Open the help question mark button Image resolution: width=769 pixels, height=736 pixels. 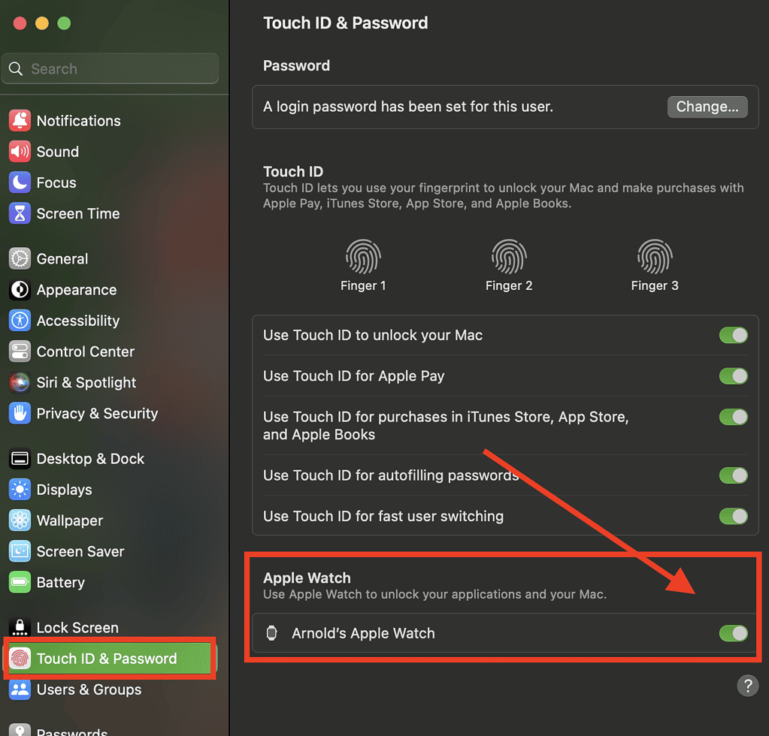coord(748,686)
